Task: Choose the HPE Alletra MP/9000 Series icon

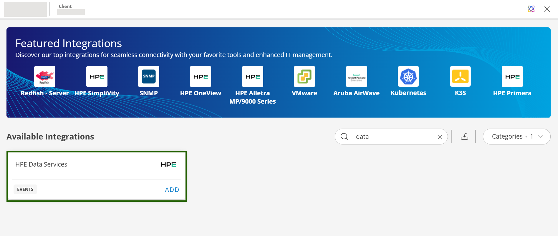Action: click(253, 77)
